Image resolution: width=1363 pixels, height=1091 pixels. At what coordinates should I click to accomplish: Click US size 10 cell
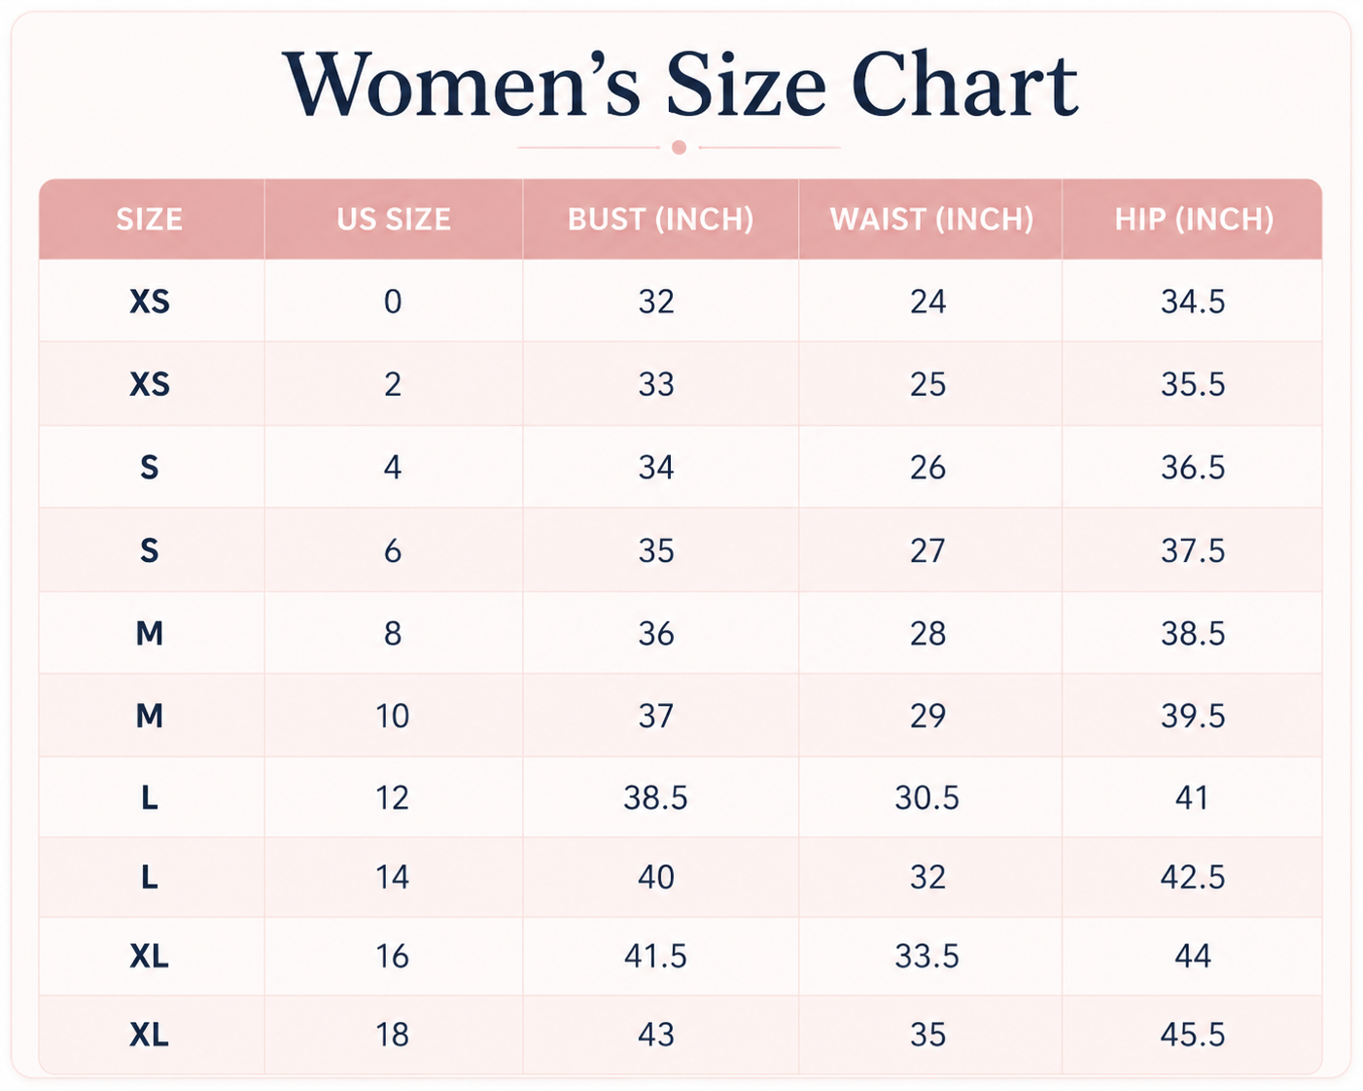[393, 717]
